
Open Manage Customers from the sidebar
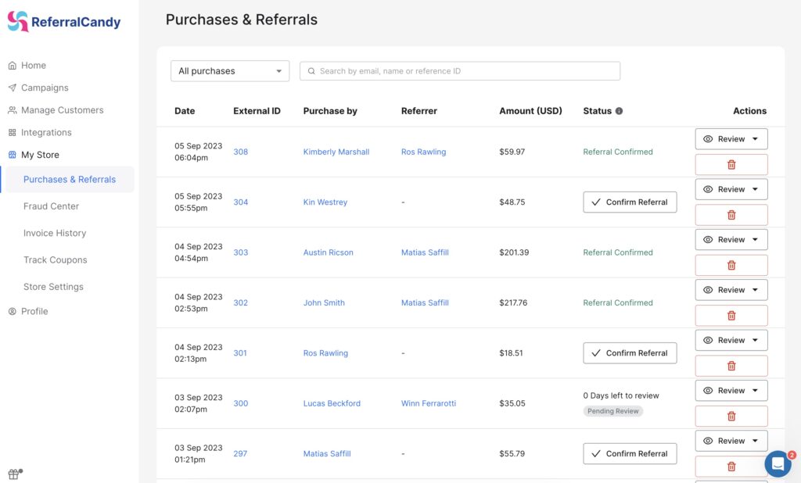(x=11, y=110)
